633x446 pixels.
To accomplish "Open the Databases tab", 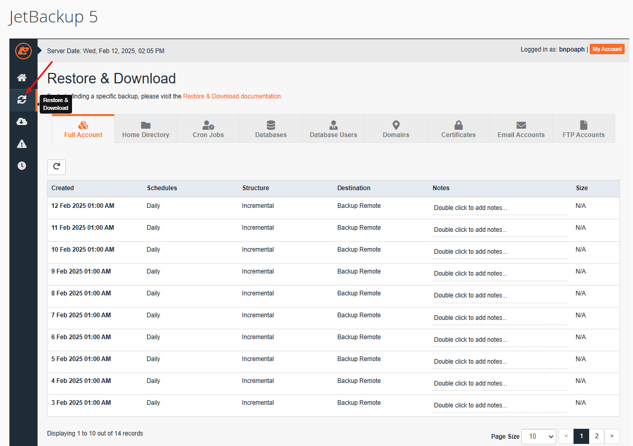I will (x=271, y=129).
